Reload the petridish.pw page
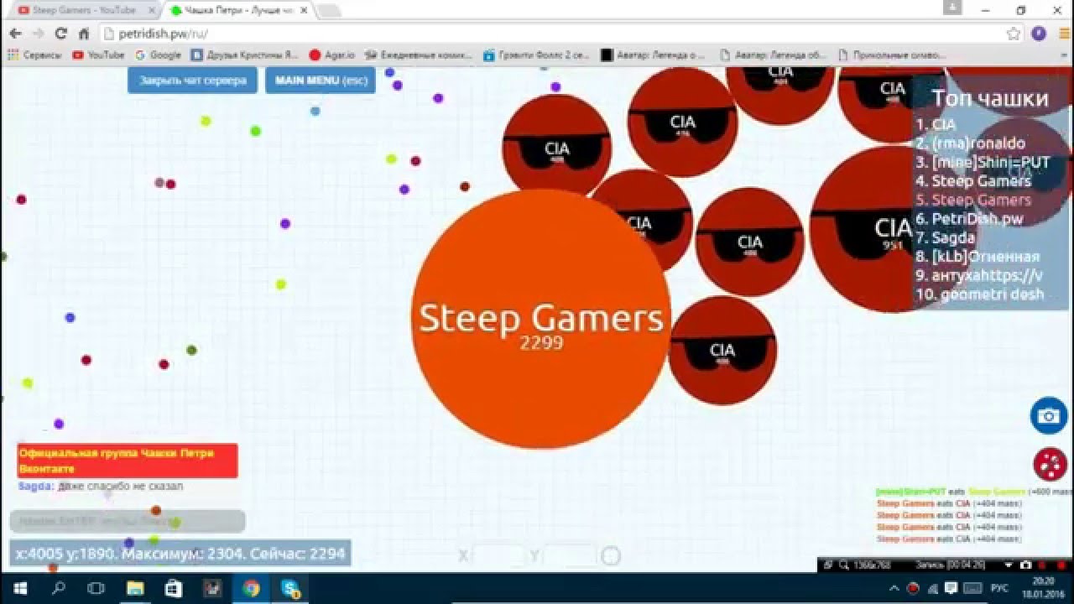Viewport: 1074px width, 604px height. pos(60,34)
